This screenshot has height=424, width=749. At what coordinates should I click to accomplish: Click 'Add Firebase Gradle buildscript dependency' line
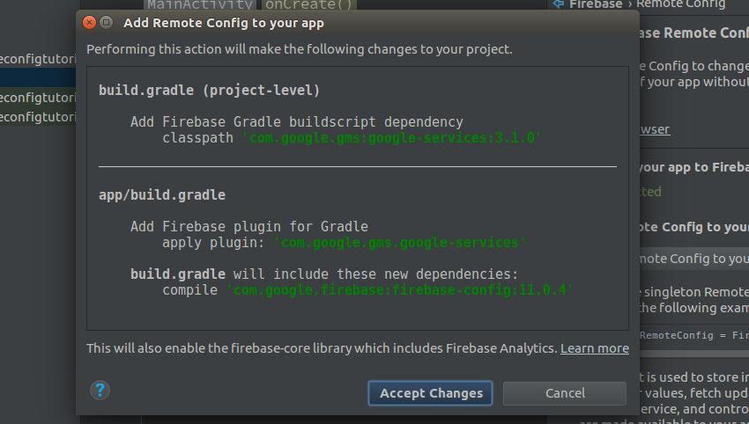coord(297,122)
